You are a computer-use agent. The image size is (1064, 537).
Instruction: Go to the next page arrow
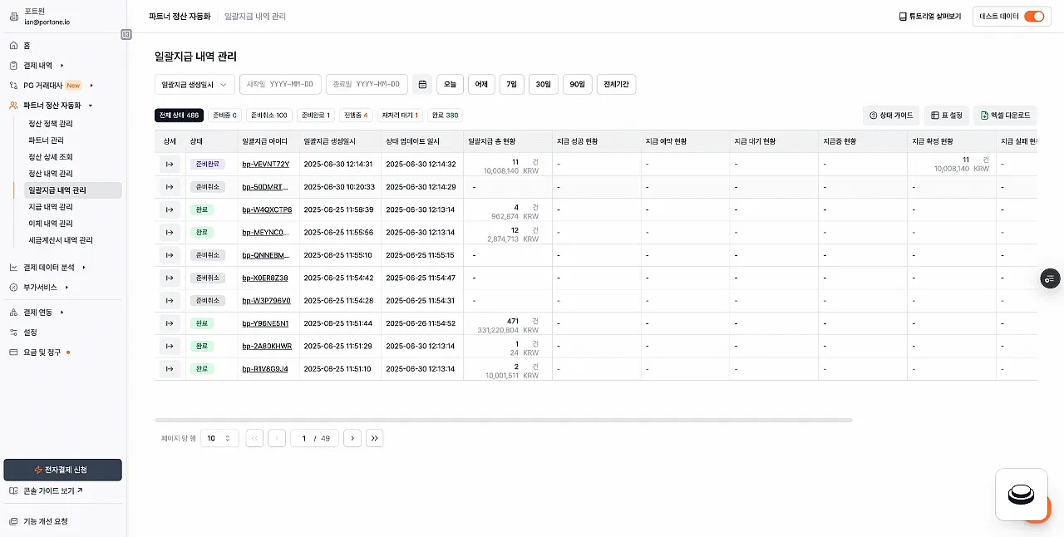click(x=352, y=438)
